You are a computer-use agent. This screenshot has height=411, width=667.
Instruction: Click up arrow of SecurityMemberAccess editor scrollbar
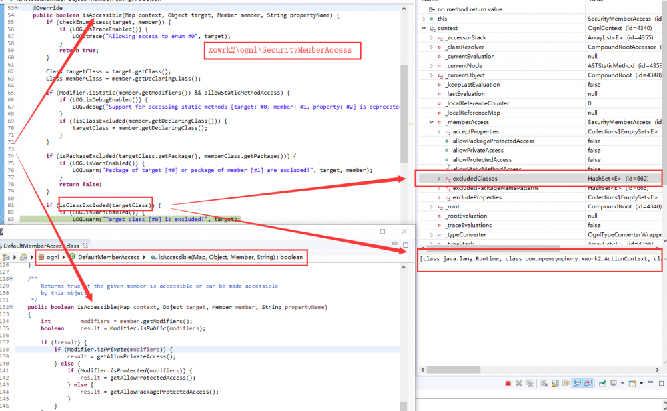[404, 8]
